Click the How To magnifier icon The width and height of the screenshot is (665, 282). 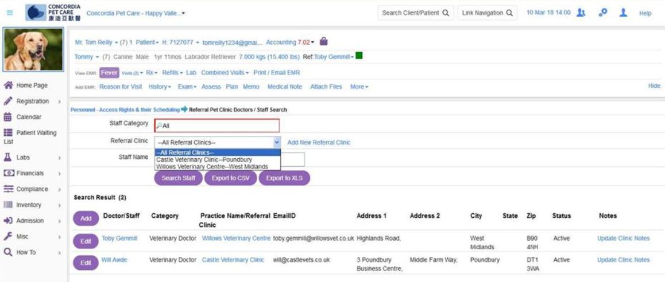coord(7,252)
